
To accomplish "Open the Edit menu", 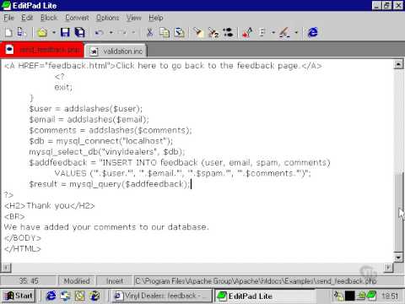I will (27, 18).
